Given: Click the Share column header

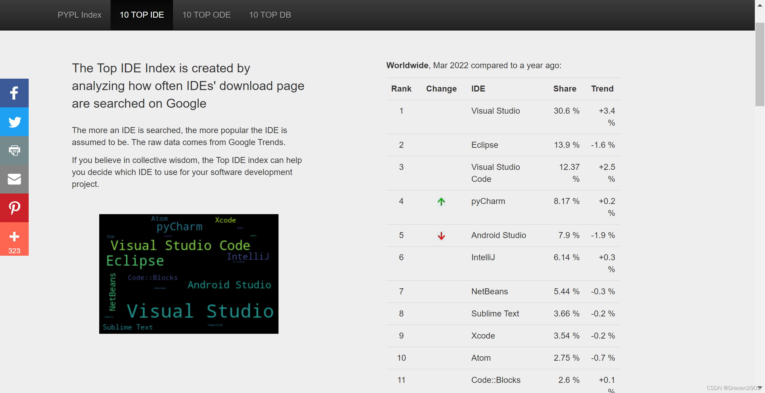Looking at the screenshot, I should pos(564,89).
